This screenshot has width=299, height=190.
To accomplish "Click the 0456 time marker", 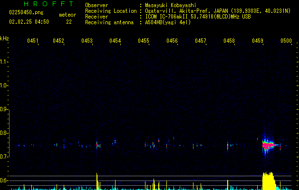I will pos(172,41).
